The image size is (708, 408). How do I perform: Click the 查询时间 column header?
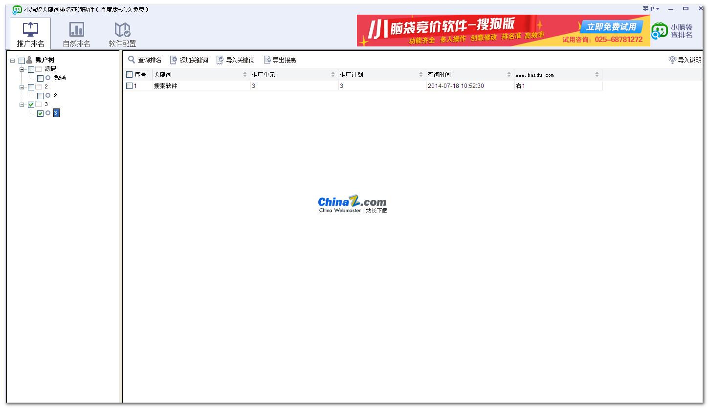click(470, 75)
